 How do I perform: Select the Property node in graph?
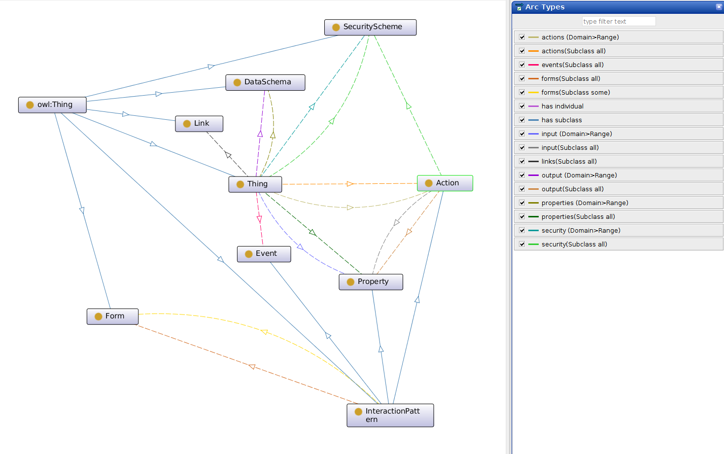pos(371,282)
